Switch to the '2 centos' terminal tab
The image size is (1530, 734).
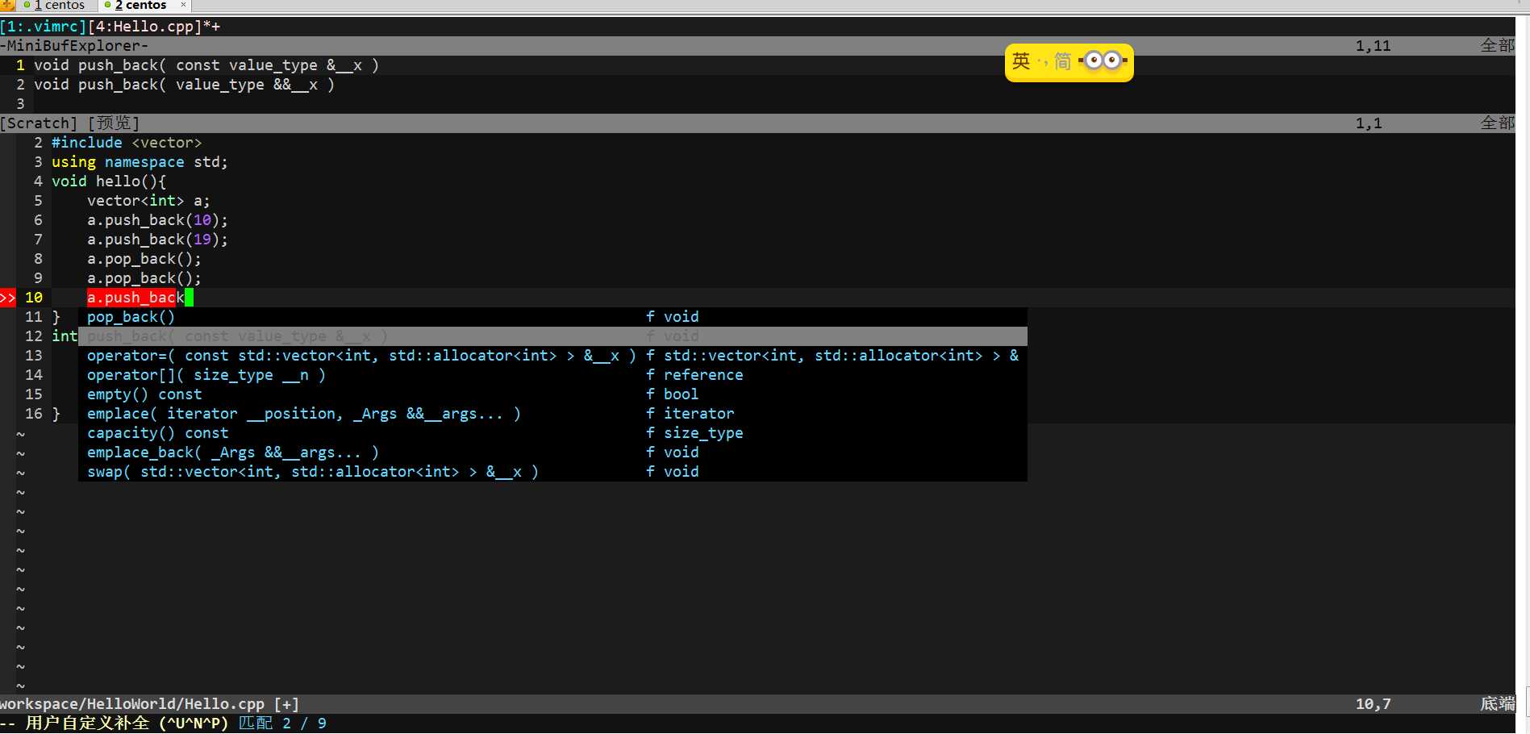point(140,5)
